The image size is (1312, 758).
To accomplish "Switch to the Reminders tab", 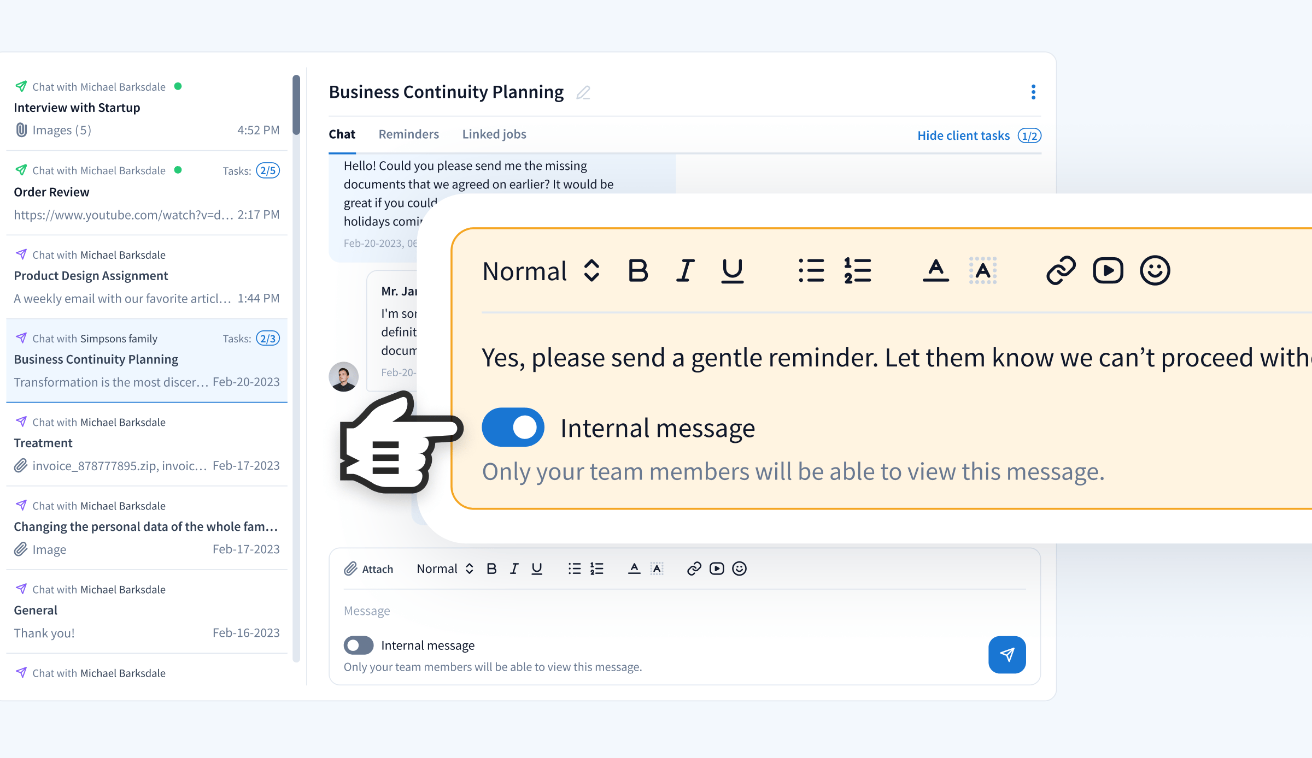I will pyautogui.click(x=409, y=134).
